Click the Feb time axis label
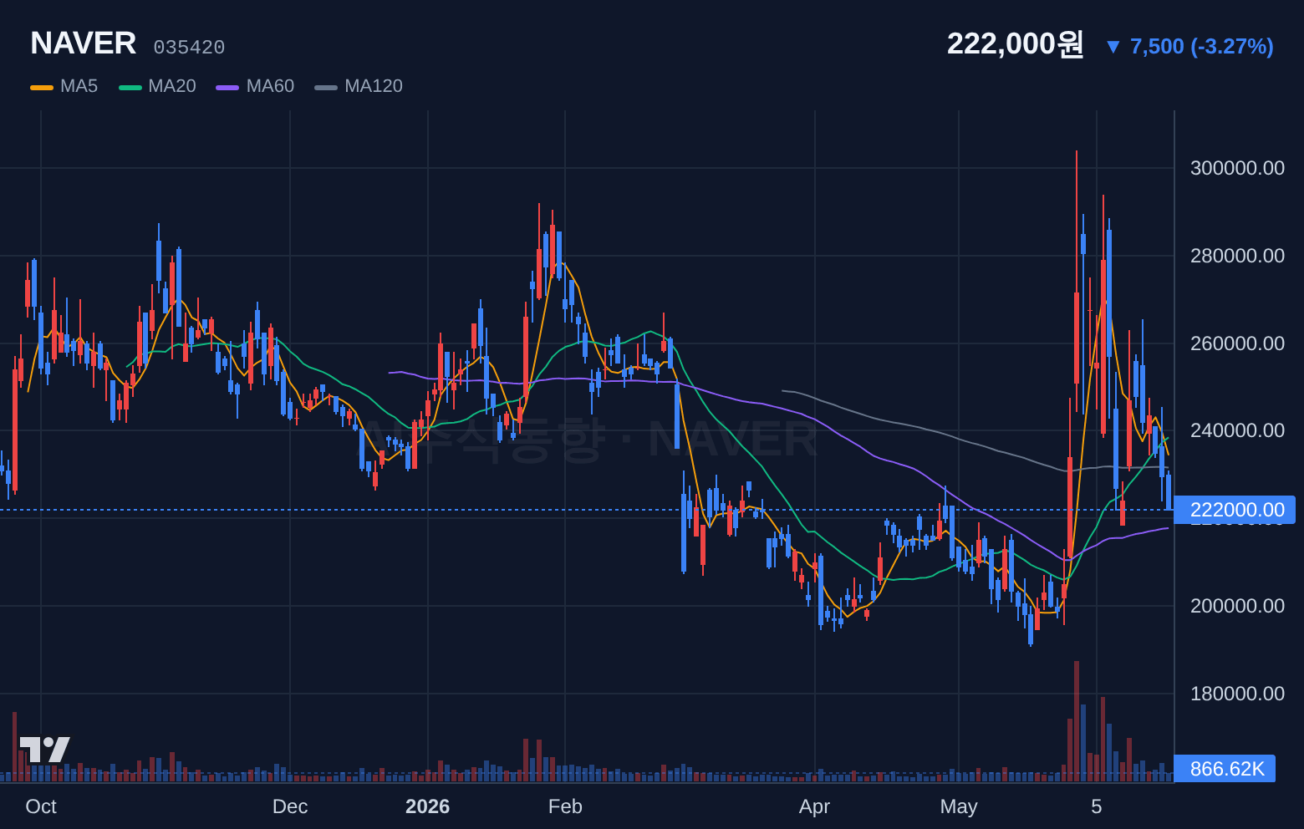 click(x=565, y=806)
